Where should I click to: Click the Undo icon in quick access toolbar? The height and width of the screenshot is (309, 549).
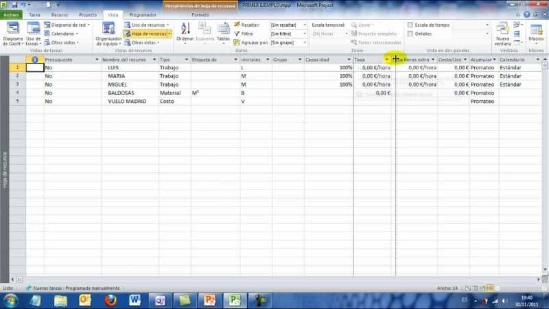(x=23, y=5)
